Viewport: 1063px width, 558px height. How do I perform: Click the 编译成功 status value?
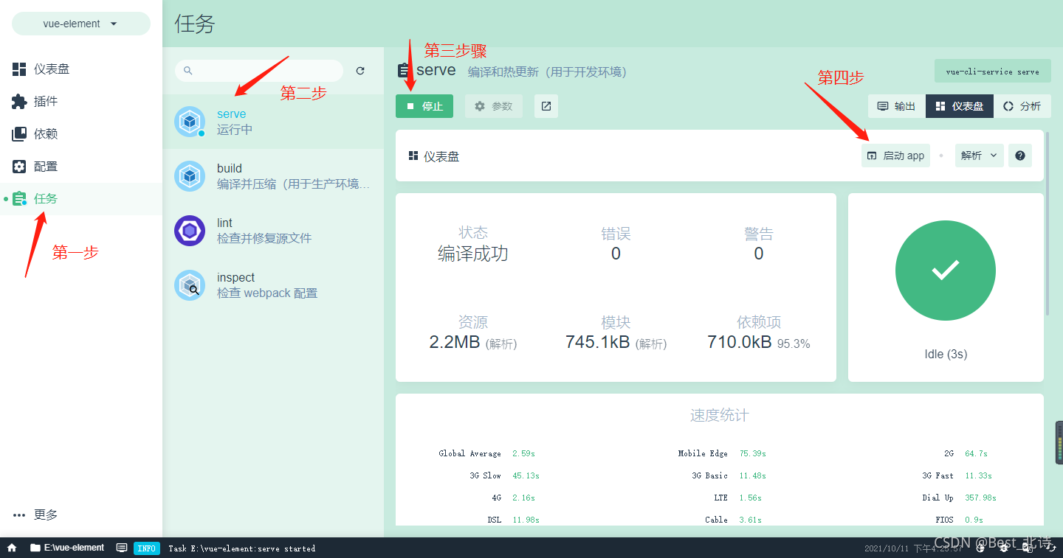coord(473,254)
